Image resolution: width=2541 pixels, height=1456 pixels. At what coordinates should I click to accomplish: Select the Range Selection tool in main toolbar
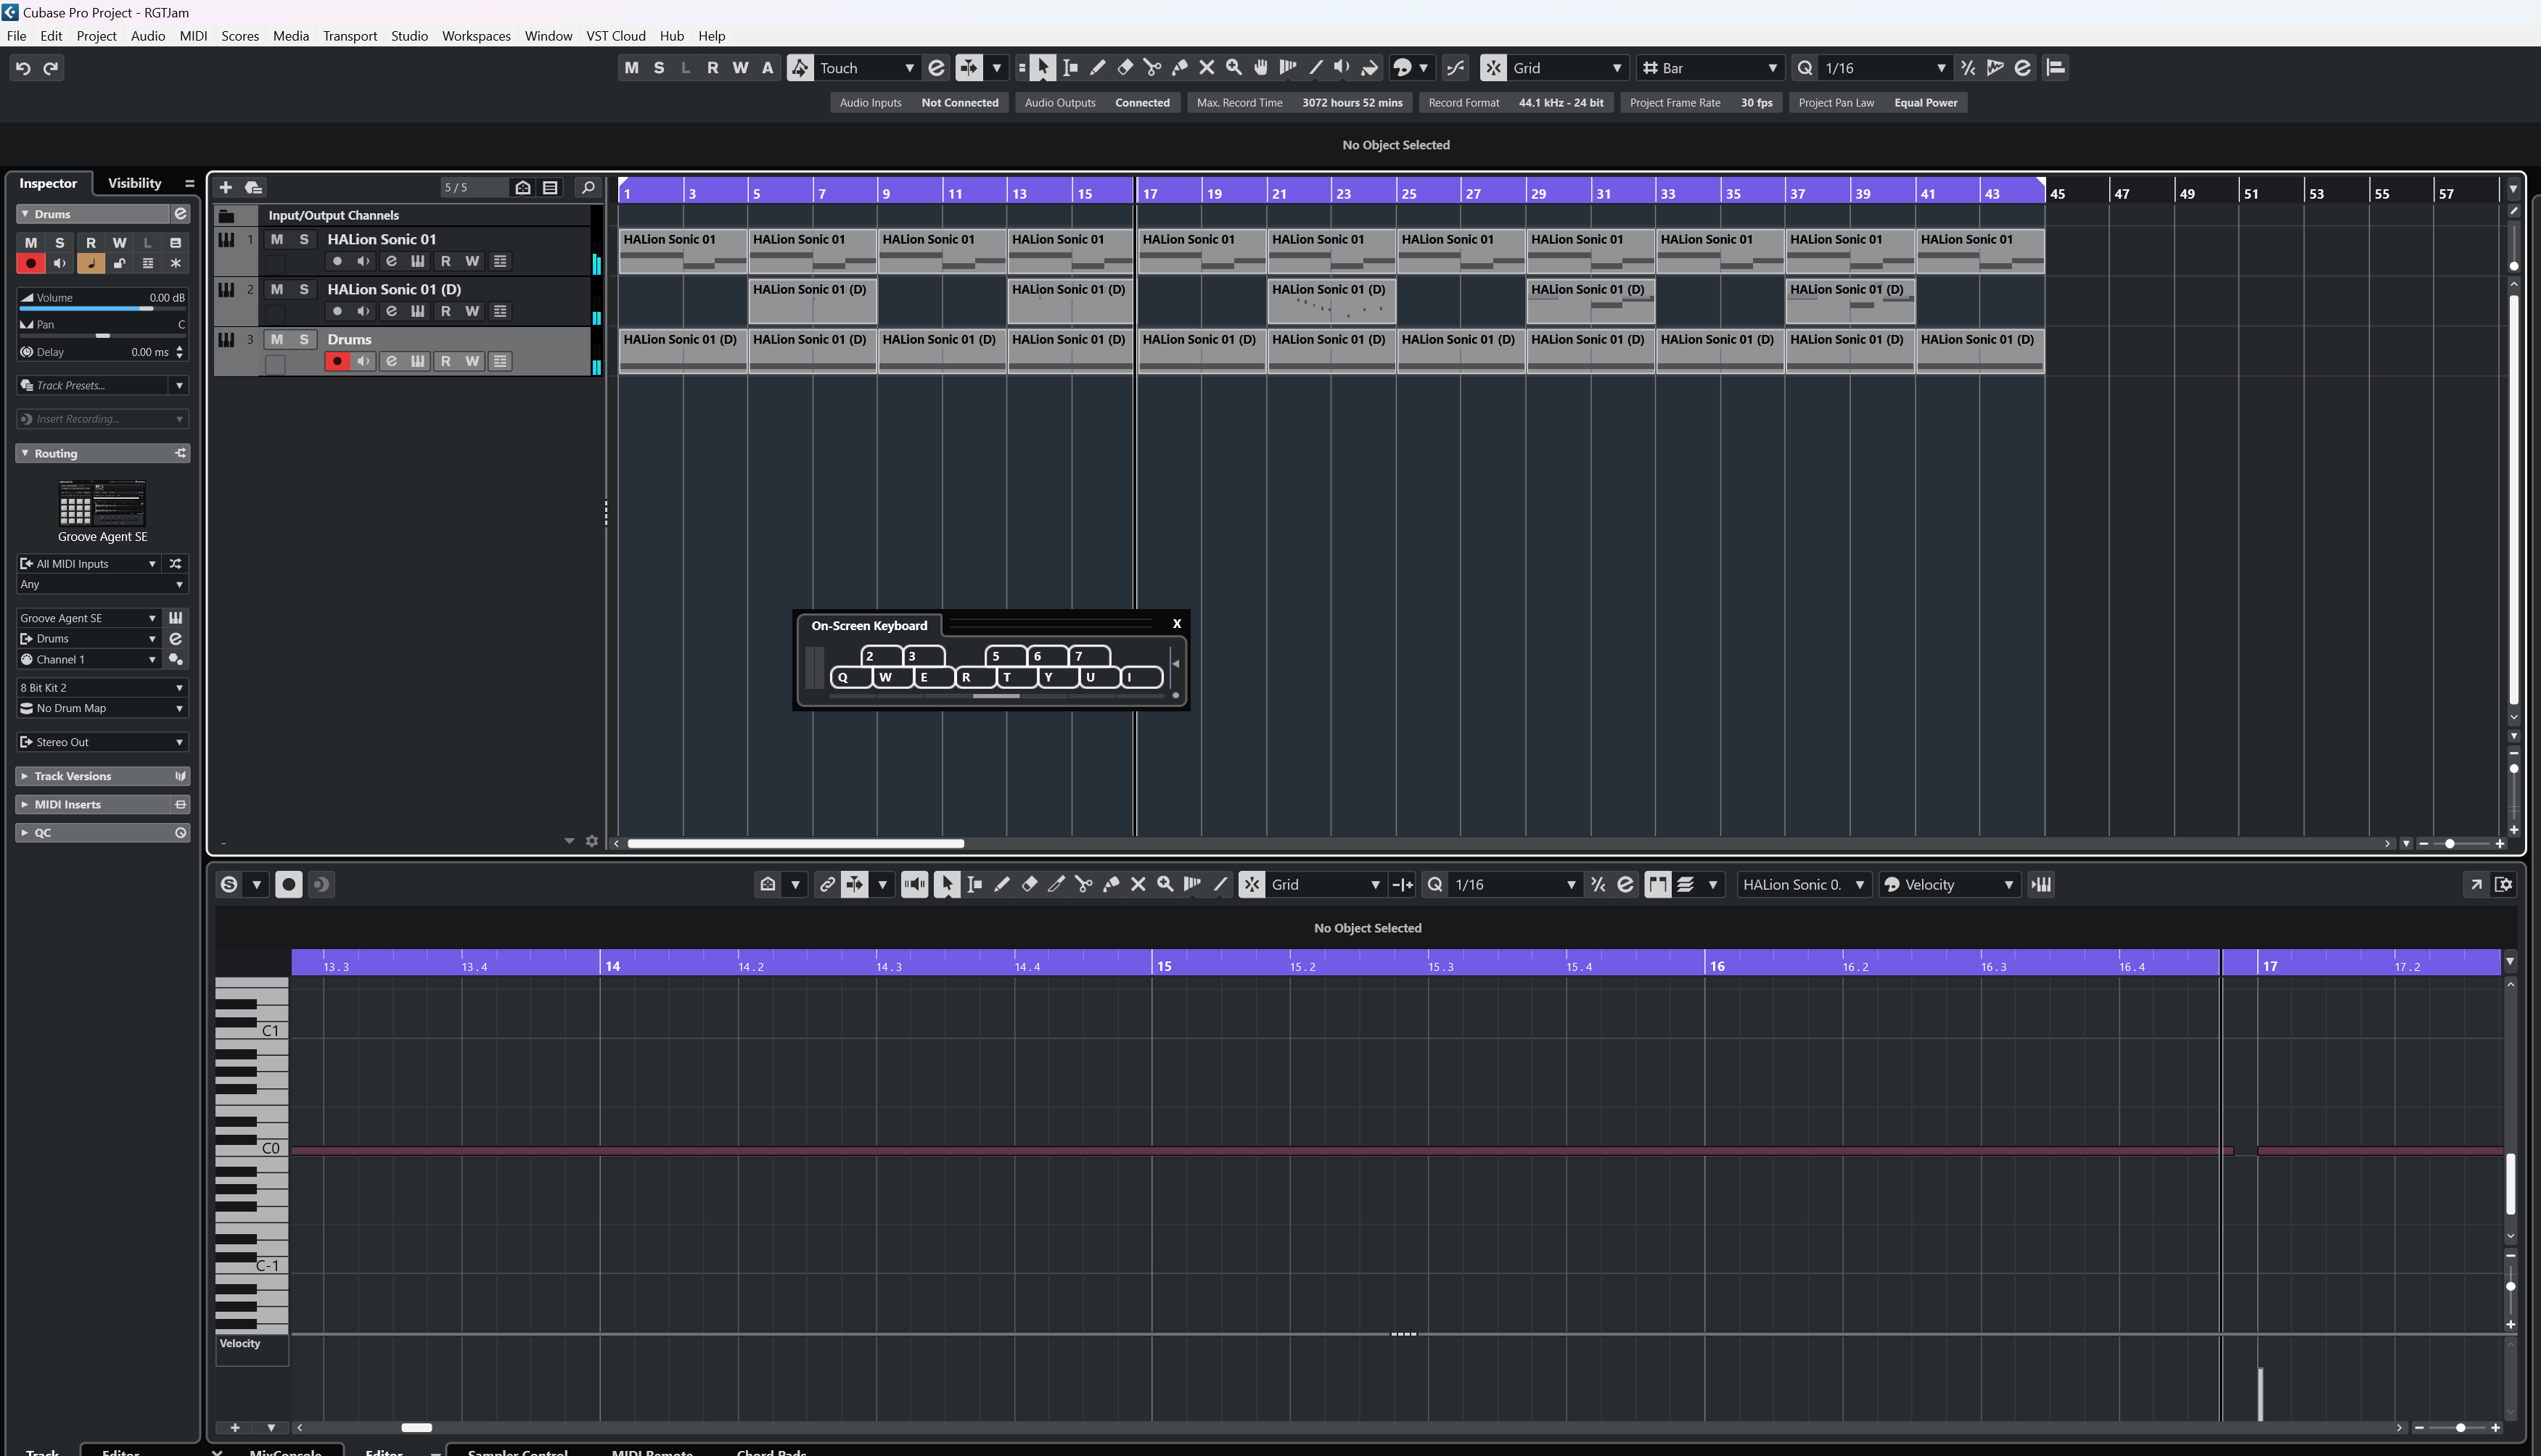tap(1070, 68)
